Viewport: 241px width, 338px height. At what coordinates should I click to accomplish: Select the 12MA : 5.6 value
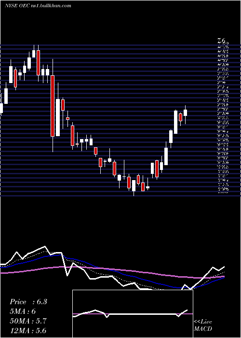(x=28, y=330)
